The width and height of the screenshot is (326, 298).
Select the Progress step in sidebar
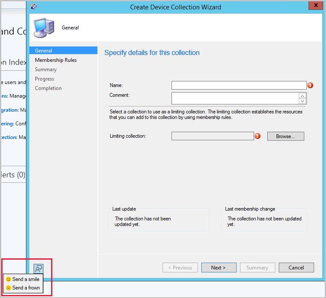45,79
